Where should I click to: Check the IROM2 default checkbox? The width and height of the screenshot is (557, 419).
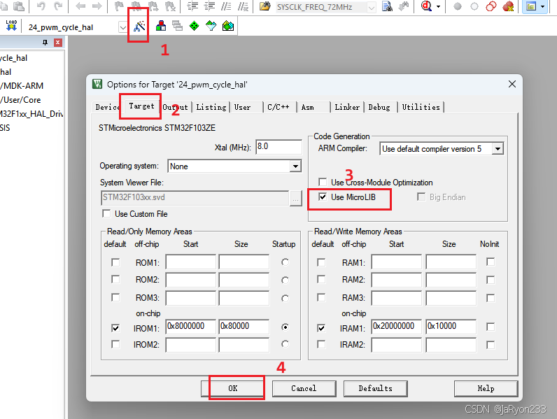[x=115, y=344]
